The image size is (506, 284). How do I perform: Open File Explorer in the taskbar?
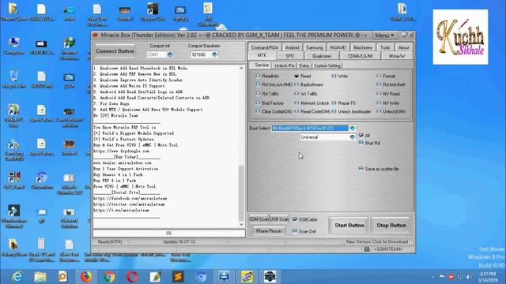tap(40, 277)
